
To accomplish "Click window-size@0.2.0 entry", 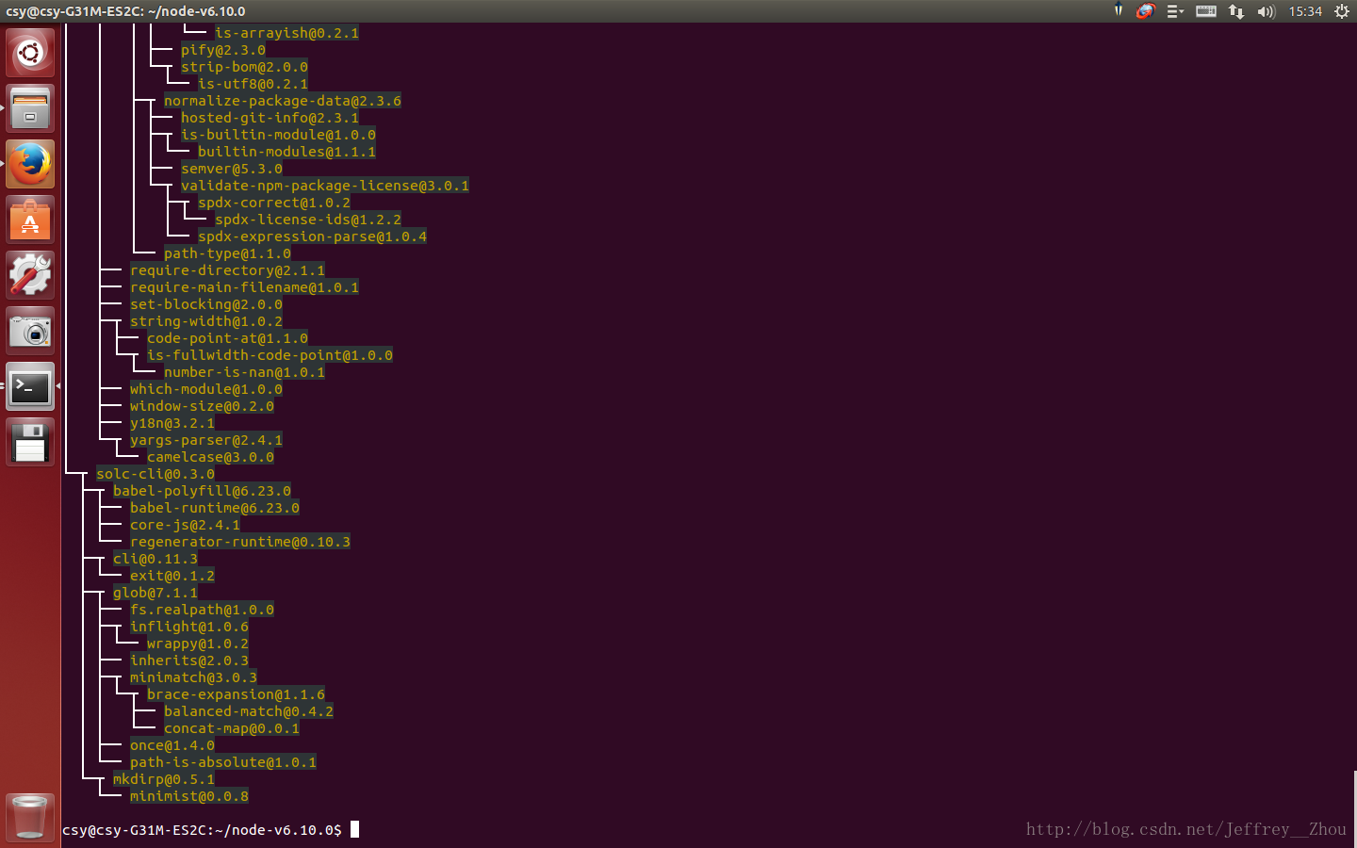I will coord(202,406).
